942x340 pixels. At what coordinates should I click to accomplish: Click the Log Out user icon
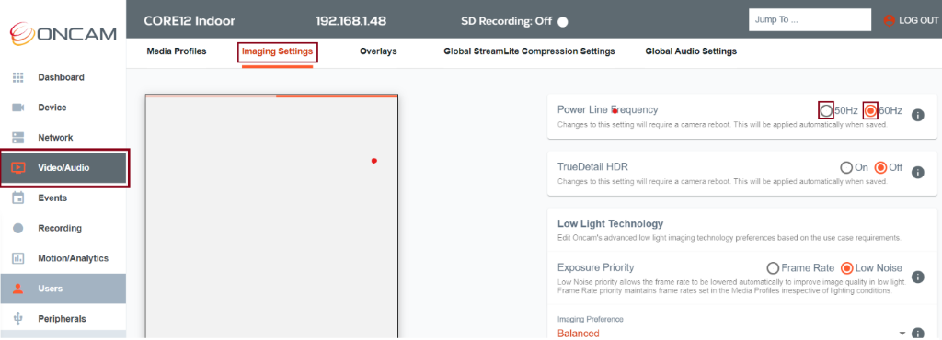[890, 20]
